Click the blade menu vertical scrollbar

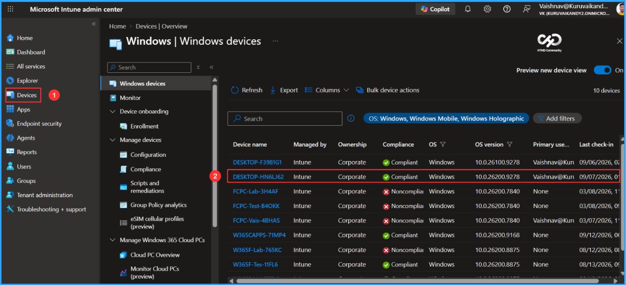(x=215, y=156)
